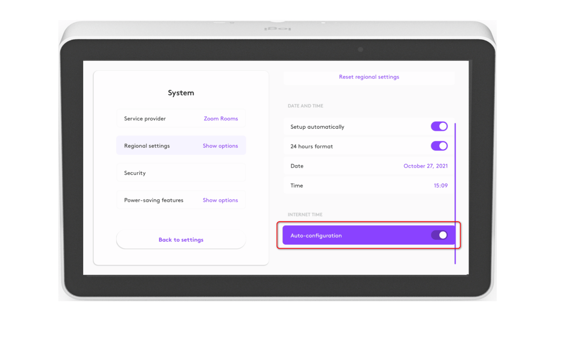The width and height of the screenshot is (566, 355).
Task: Change the date October 27, 2021
Action: pyautogui.click(x=425, y=166)
